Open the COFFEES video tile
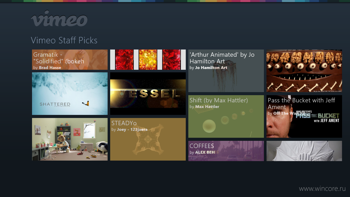Screen dimensions: 350x197 pos(226,151)
